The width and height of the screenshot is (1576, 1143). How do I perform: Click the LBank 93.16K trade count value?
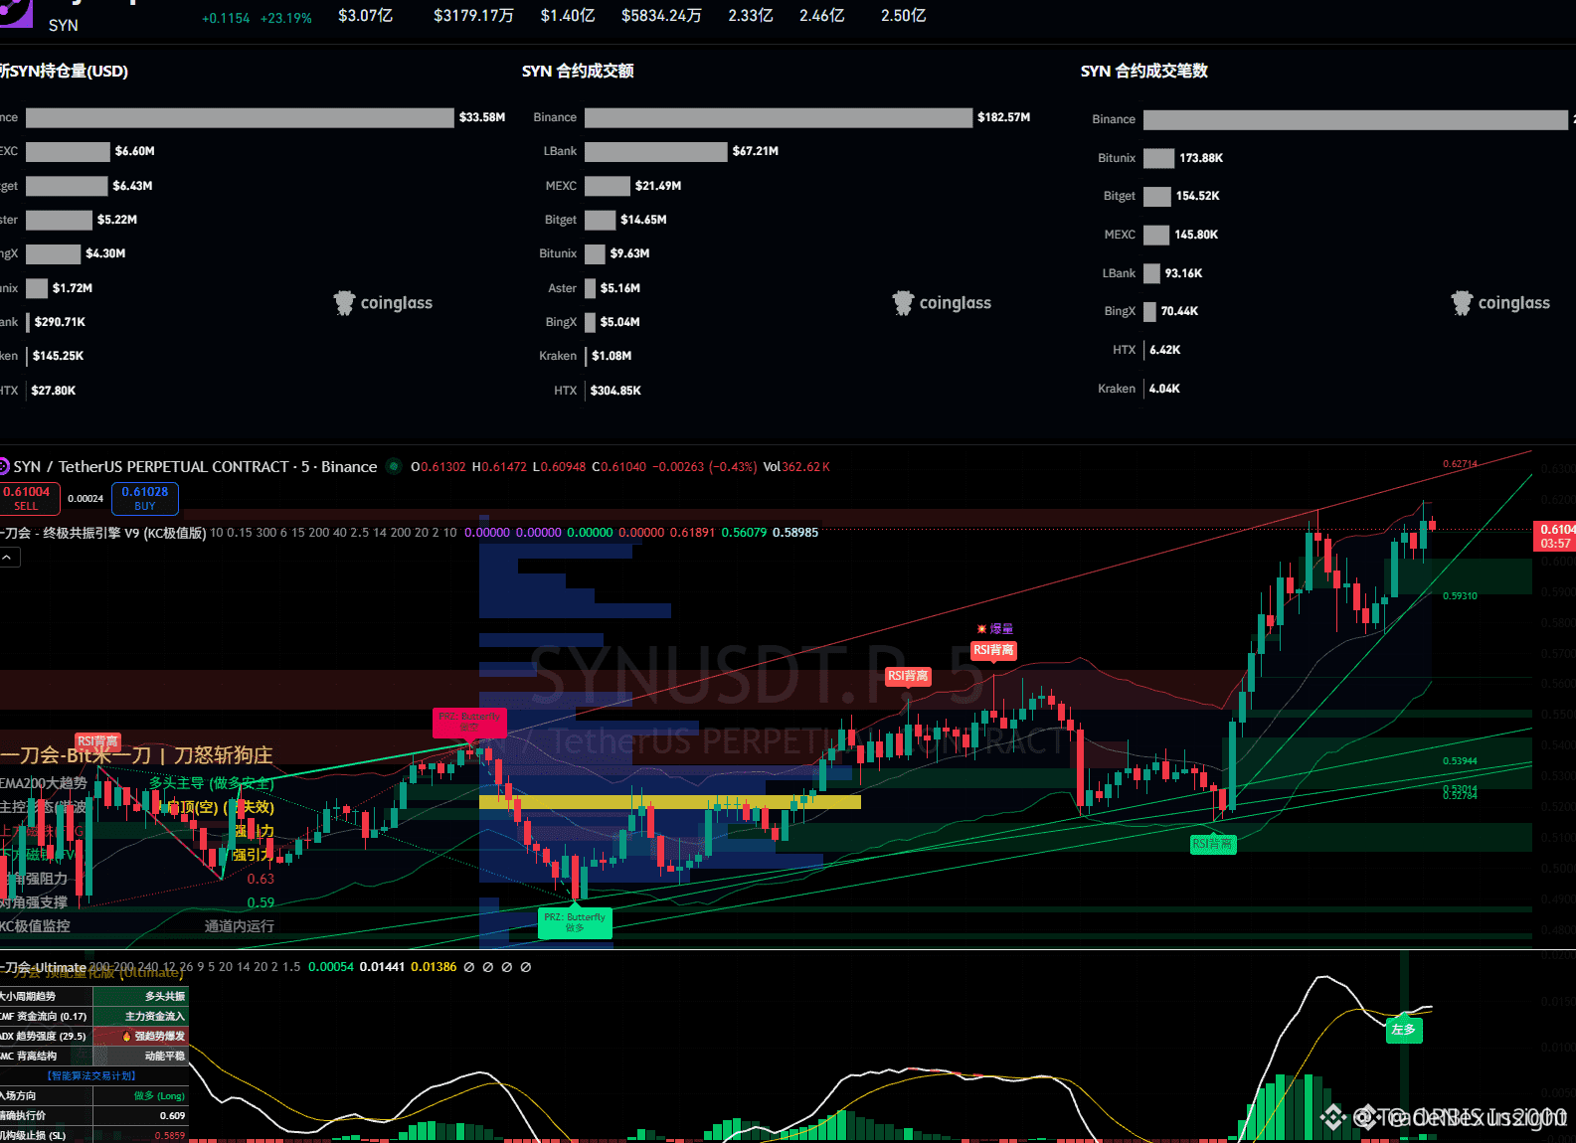[1184, 273]
